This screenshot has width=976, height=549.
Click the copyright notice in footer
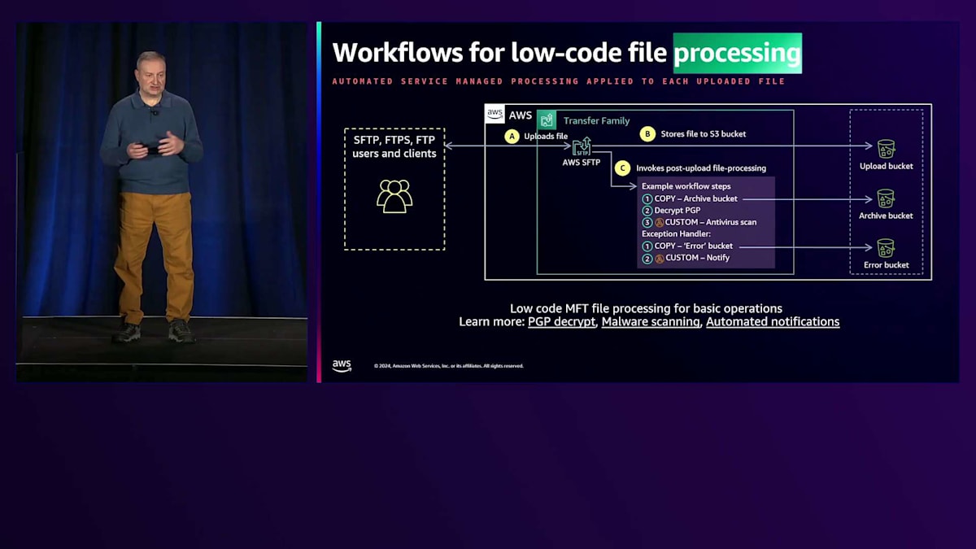pyautogui.click(x=449, y=366)
